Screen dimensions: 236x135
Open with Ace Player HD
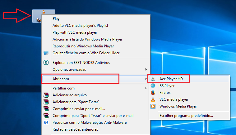[189, 79]
